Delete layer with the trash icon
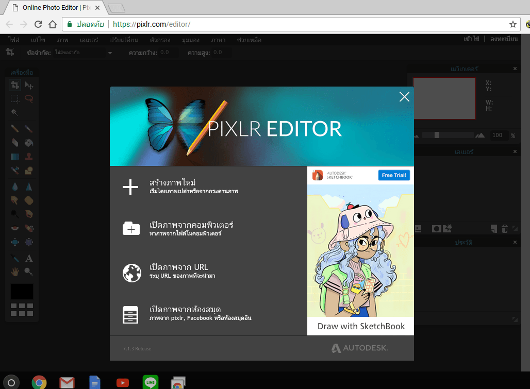530x389 pixels. [x=505, y=229]
